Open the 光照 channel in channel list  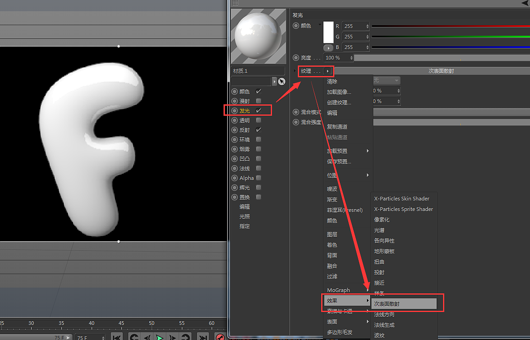point(244,216)
